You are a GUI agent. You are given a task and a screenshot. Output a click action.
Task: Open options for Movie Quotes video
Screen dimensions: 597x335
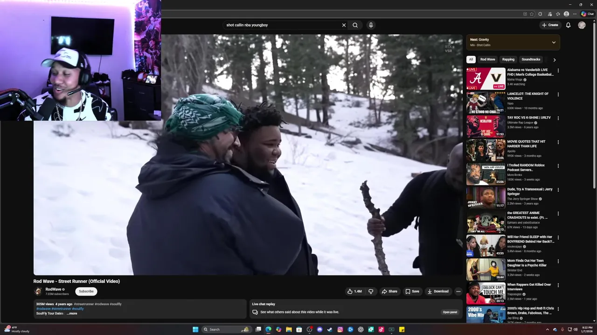(558, 142)
